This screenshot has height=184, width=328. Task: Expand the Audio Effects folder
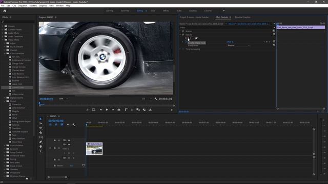click(x=3, y=33)
